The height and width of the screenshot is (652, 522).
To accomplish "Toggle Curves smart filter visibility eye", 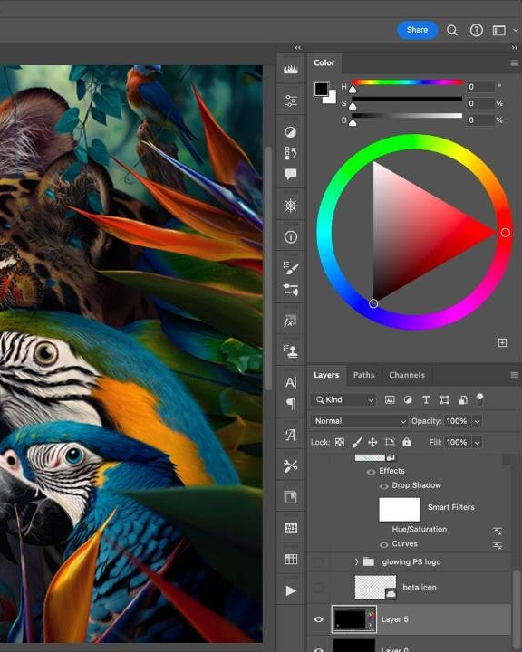I will click(x=384, y=545).
